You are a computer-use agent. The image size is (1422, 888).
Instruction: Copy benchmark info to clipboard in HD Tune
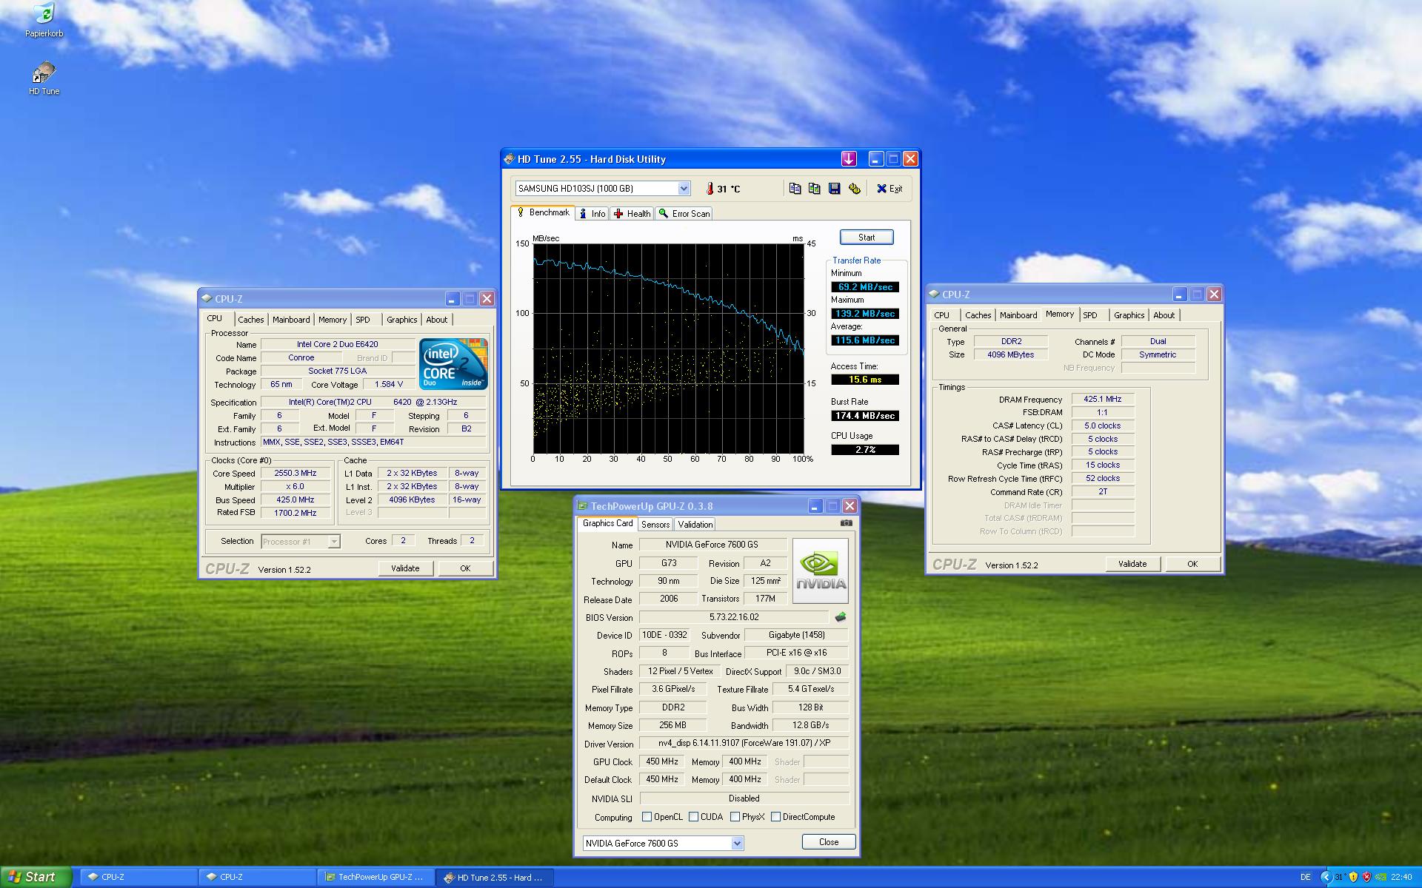tap(795, 189)
